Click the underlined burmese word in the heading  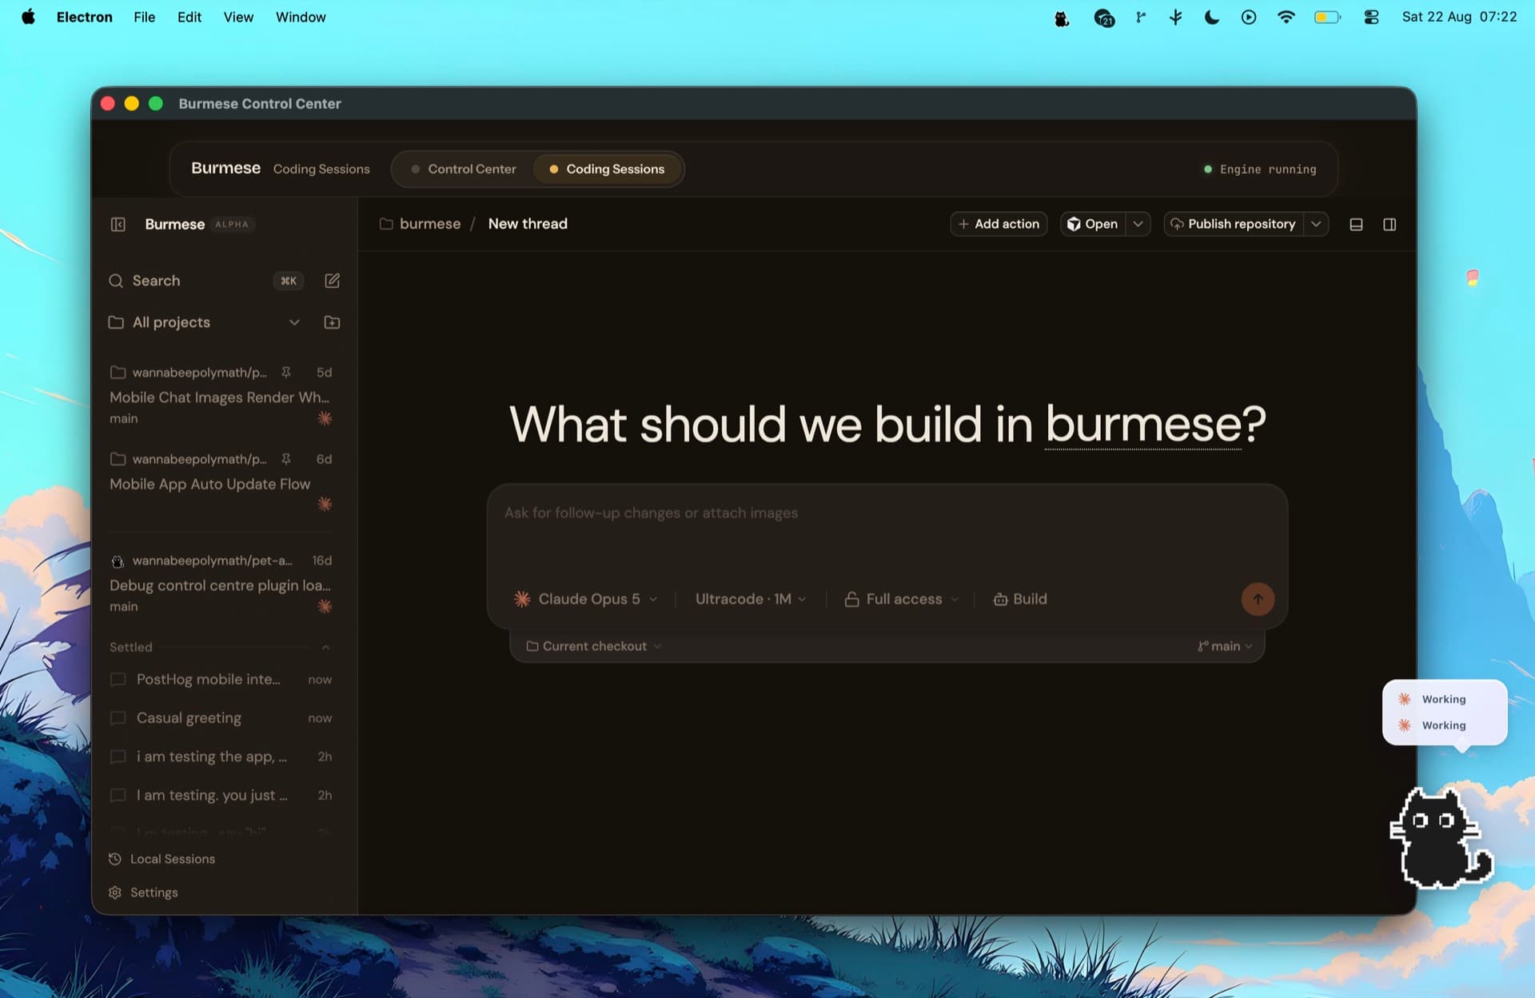[x=1144, y=424]
